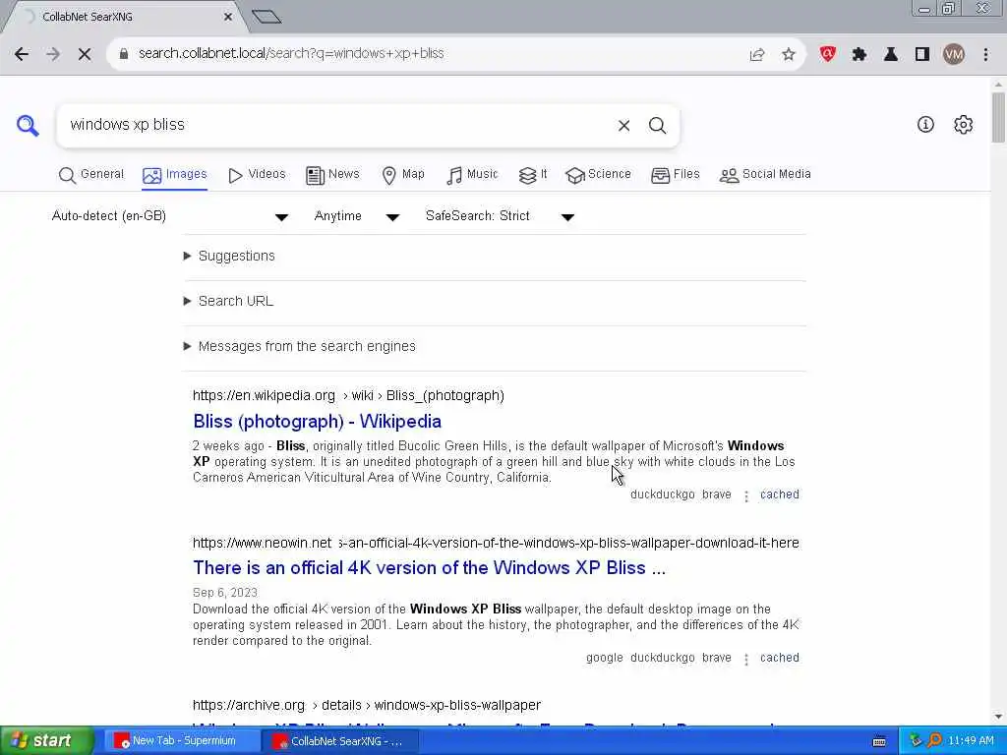
Task: Close the CollabNet SearXNG tab
Action: click(x=228, y=17)
